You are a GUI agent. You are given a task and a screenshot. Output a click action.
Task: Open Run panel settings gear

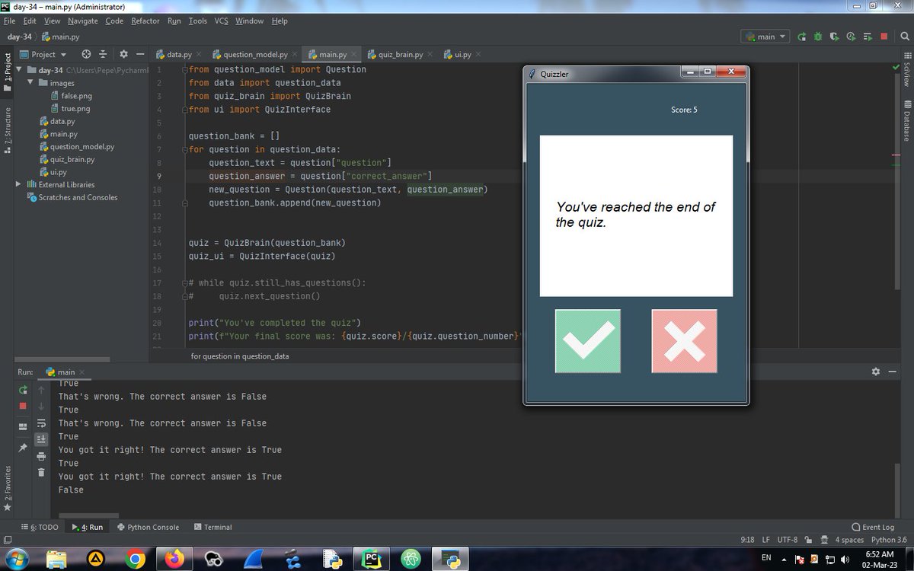tap(876, 372)
